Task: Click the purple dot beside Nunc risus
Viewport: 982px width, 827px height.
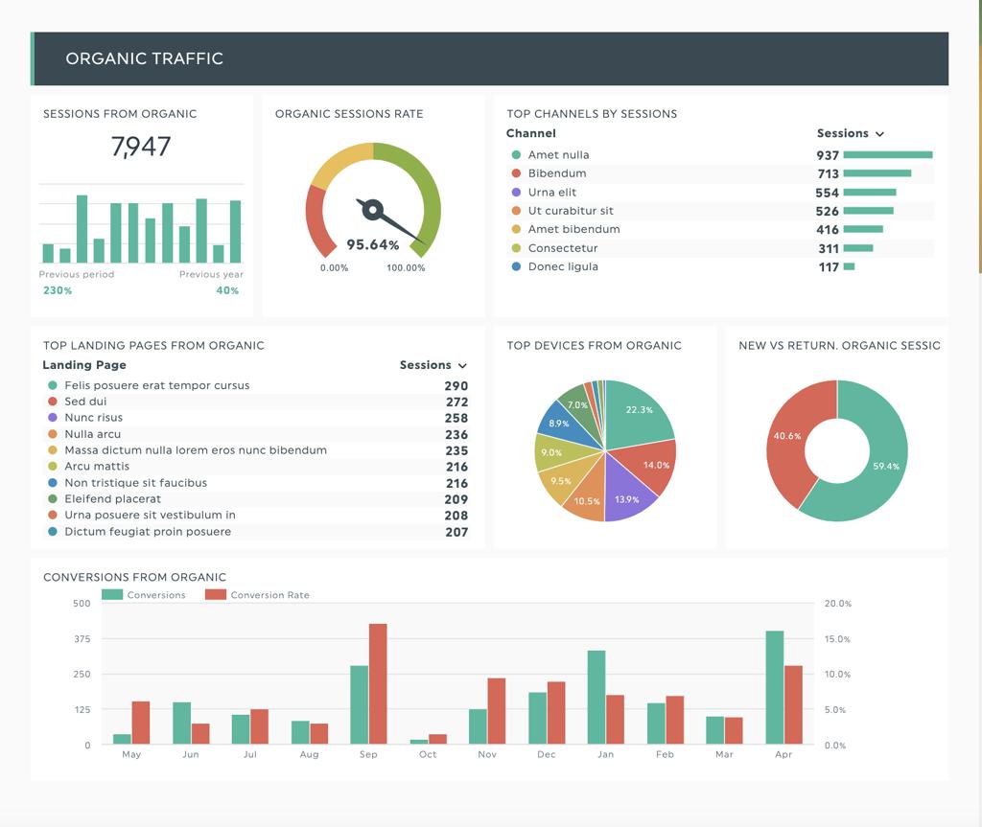Action: [53, 418]
